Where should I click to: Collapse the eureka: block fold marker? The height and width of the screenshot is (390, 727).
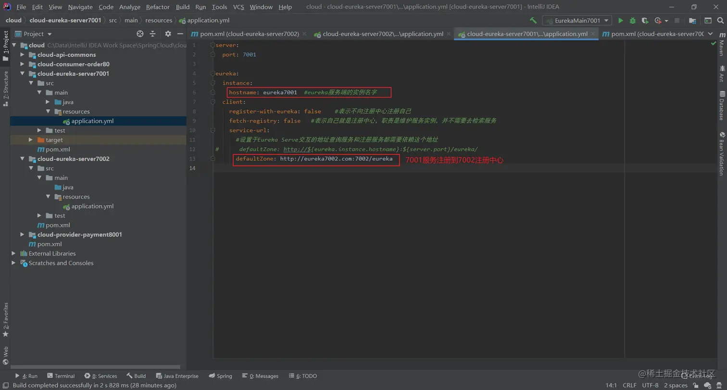coord(213,74)
